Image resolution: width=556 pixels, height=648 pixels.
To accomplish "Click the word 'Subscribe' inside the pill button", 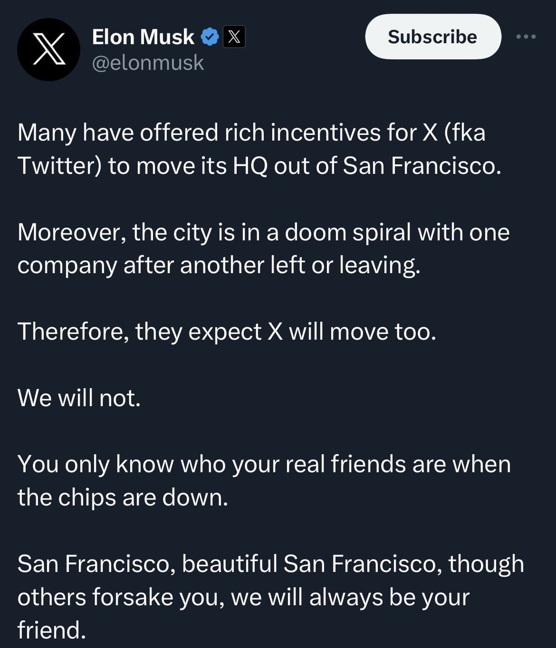I will click(433, 37).
